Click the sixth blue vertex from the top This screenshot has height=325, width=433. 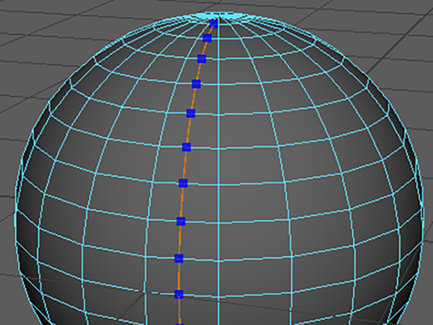(x=187, y=148)
